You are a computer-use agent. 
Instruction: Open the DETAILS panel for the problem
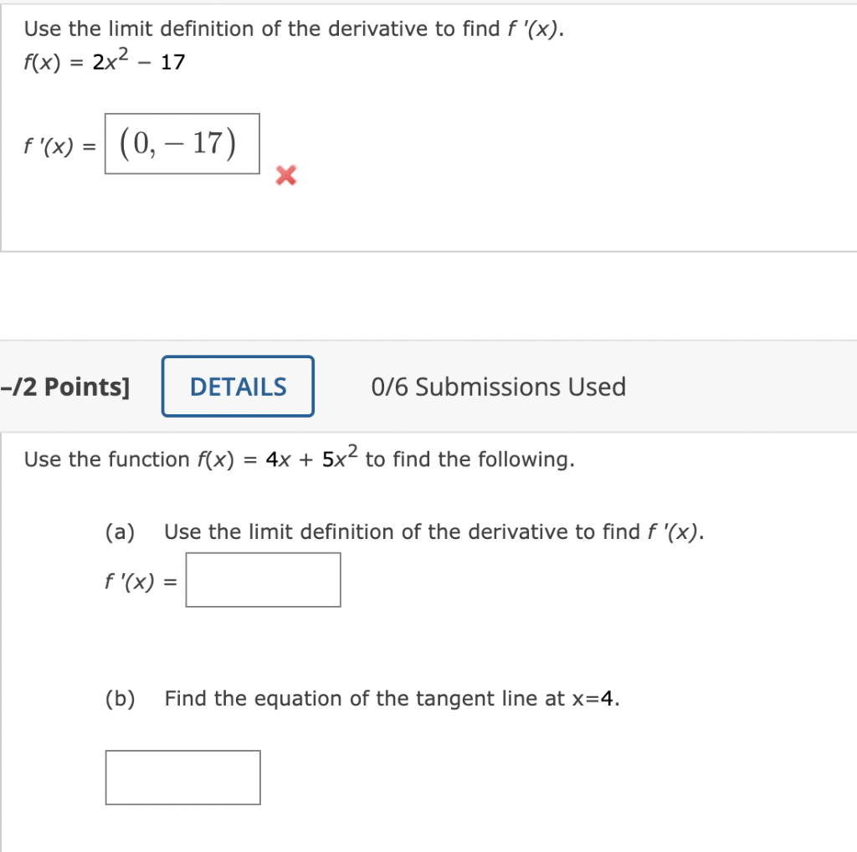coord(238,386)
